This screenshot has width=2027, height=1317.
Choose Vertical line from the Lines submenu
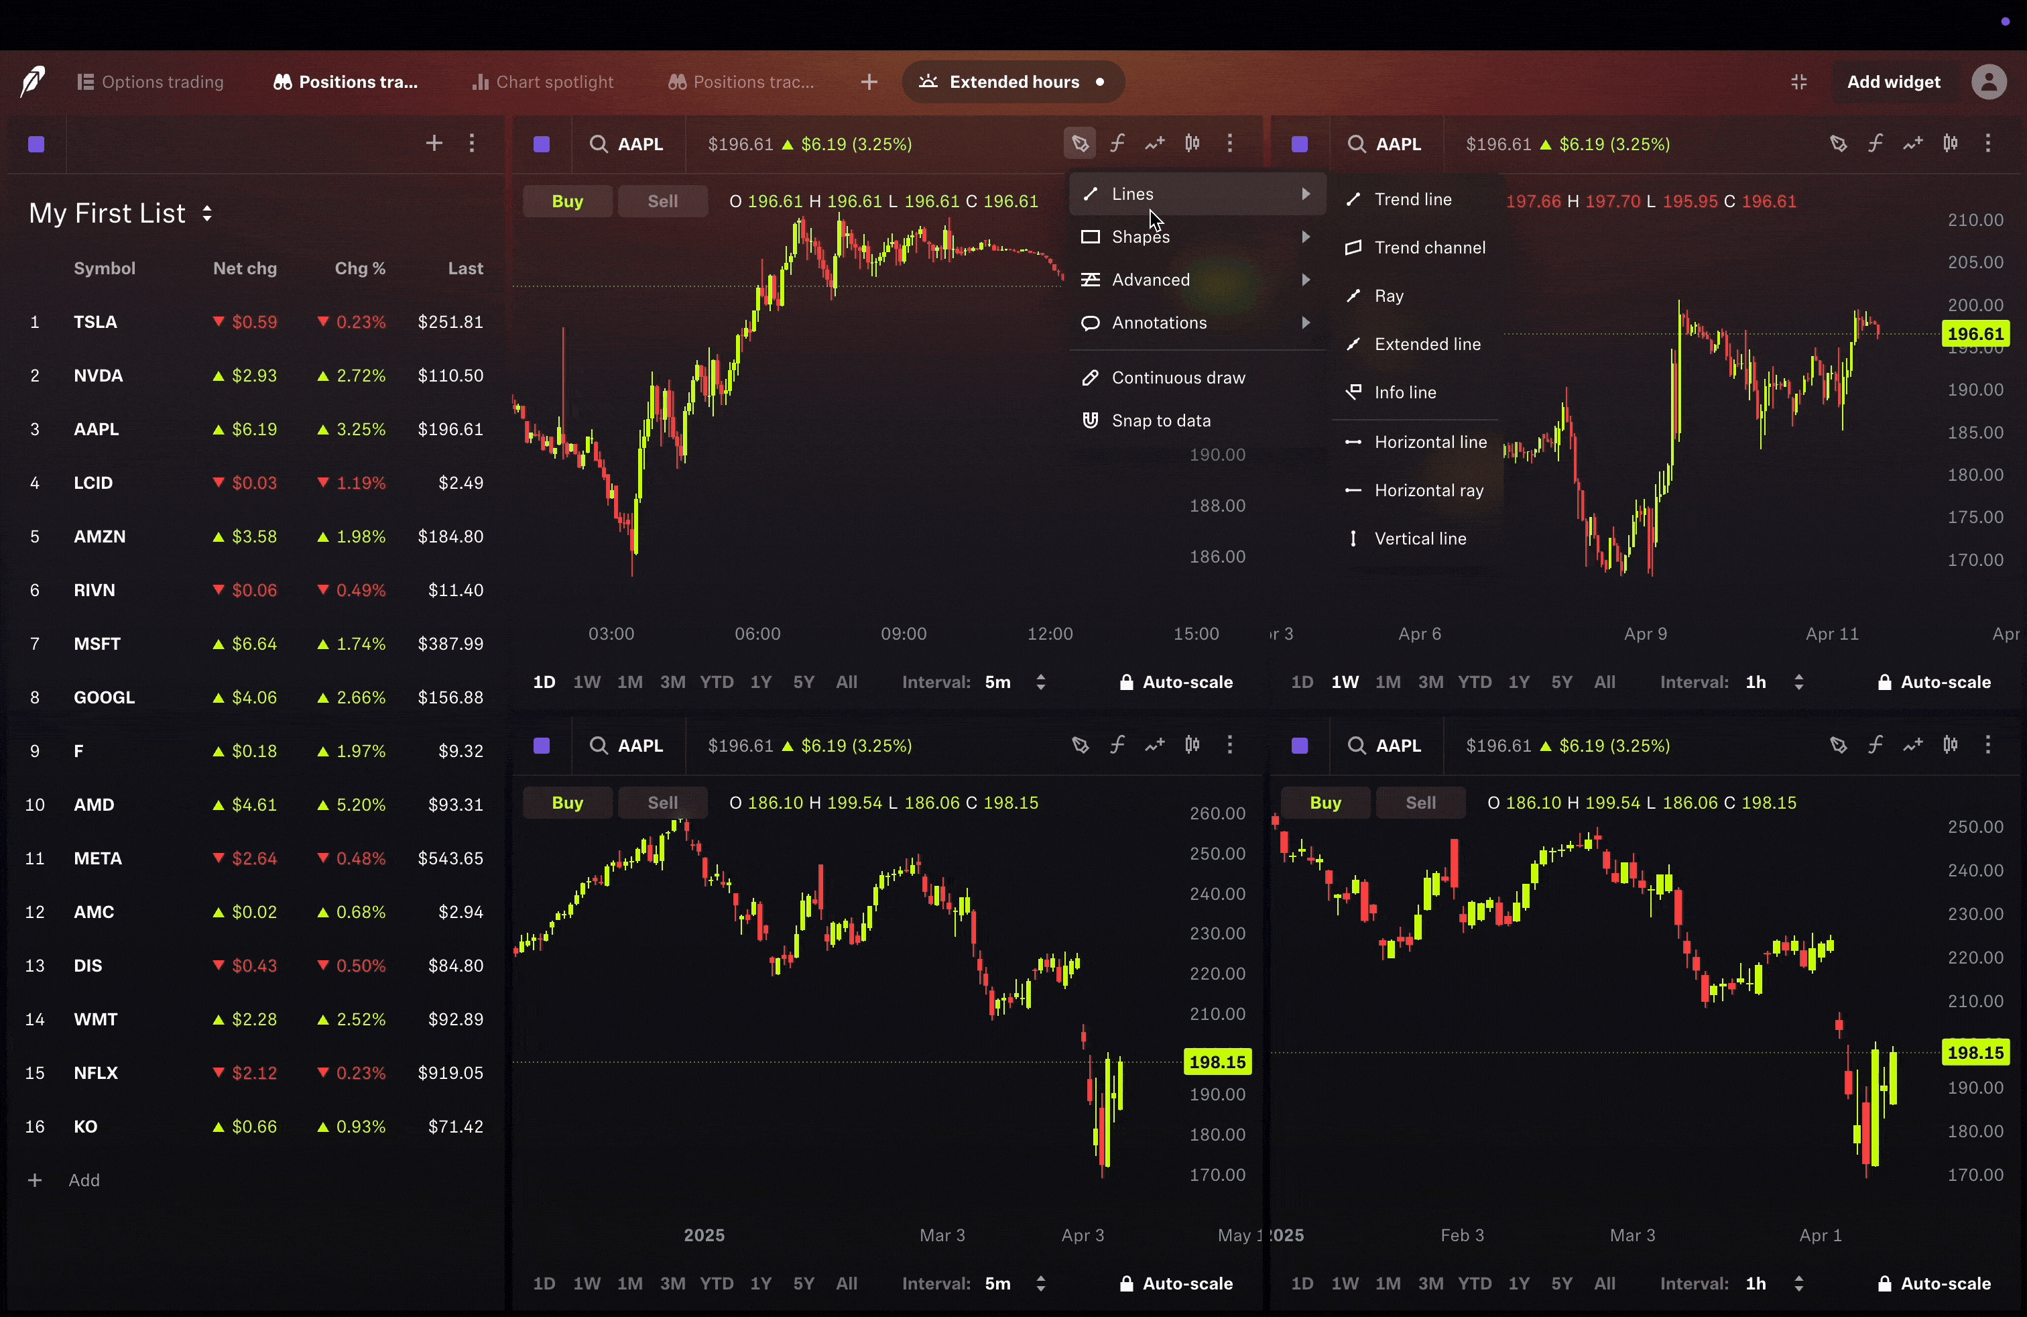(x=1417, y=539)
